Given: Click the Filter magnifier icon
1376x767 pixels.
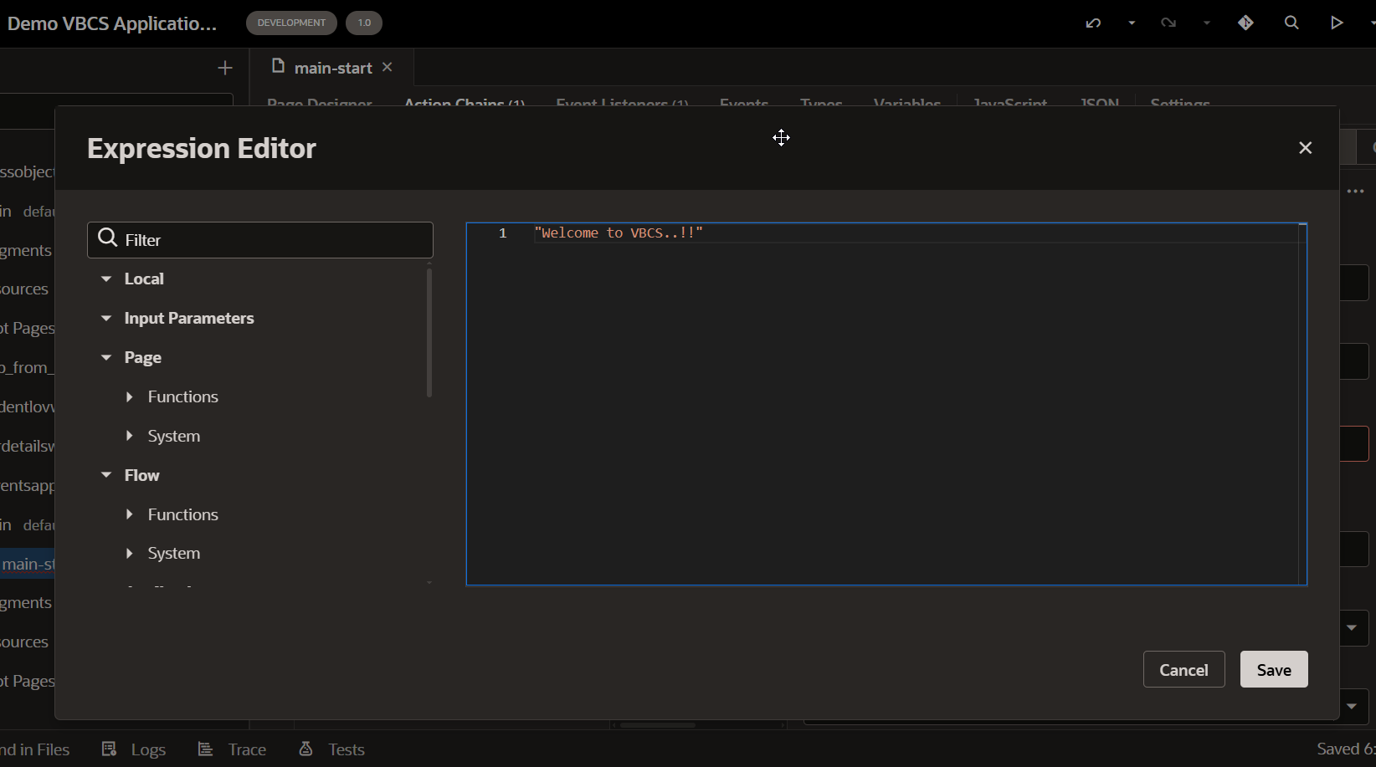Looking at the screenshot, I should click(x=107, y=239).
